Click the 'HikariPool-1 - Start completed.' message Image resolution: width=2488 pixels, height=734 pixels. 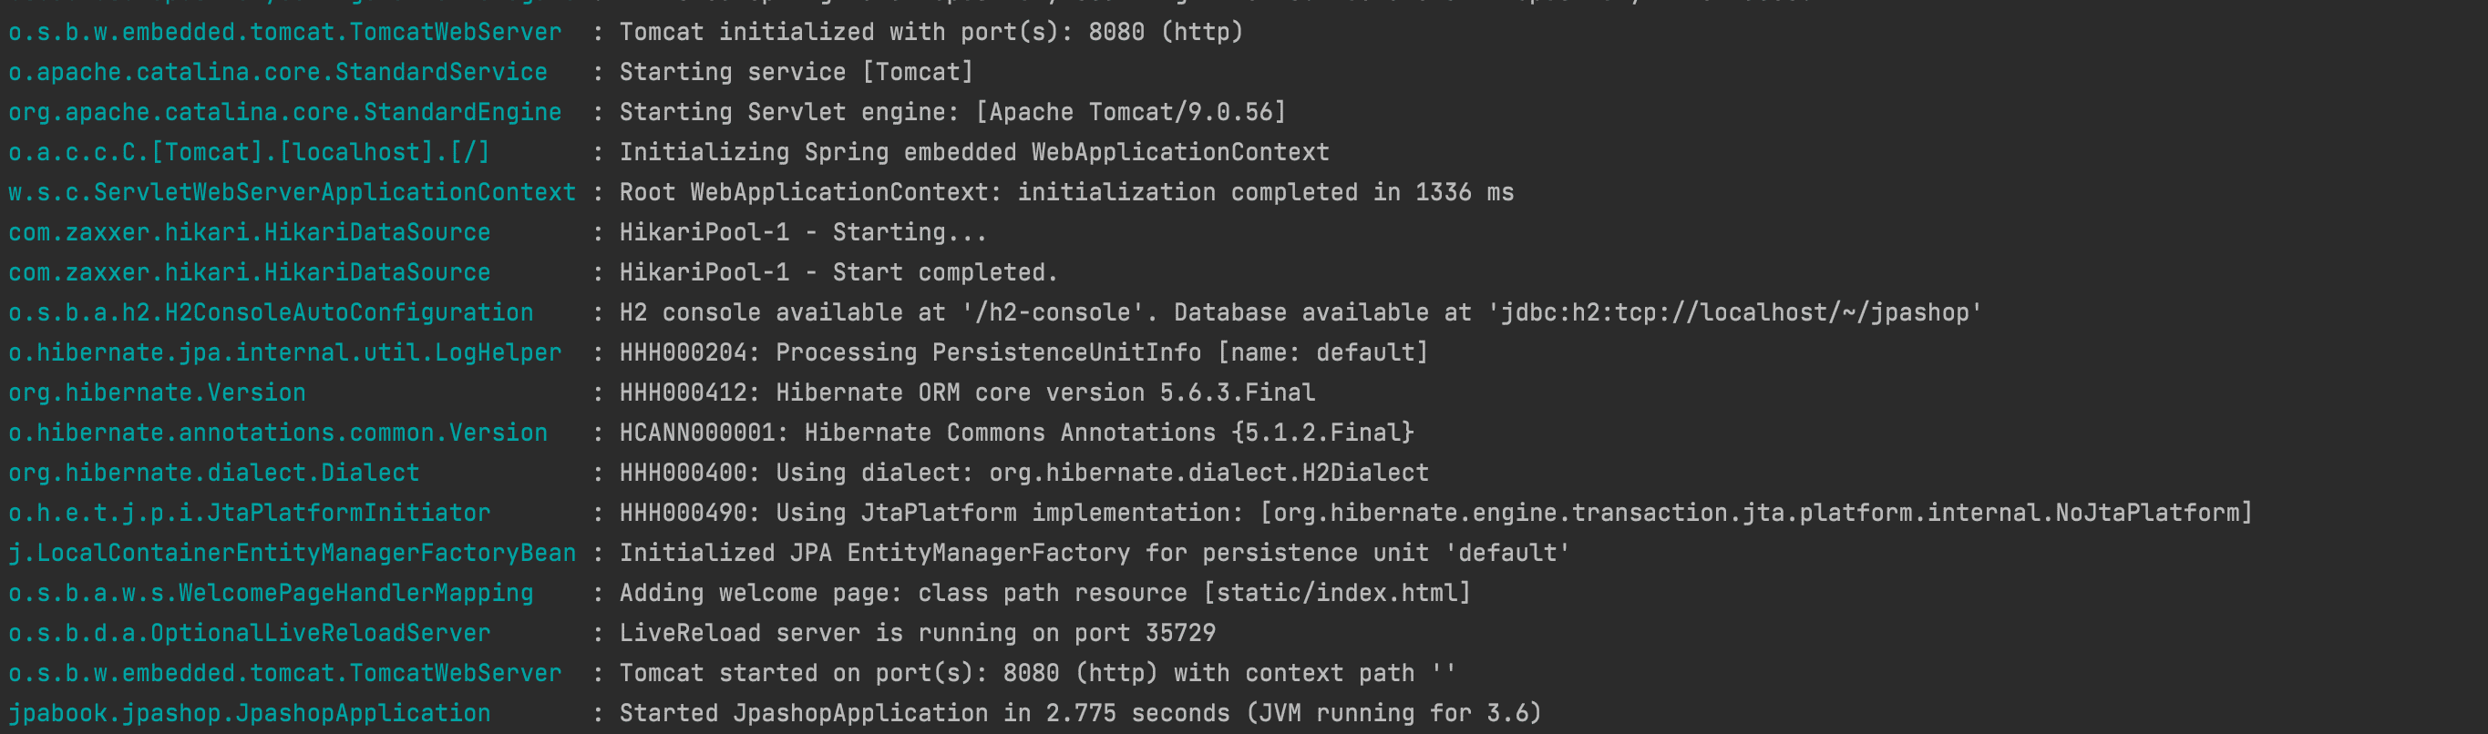[x=838, y=272]
